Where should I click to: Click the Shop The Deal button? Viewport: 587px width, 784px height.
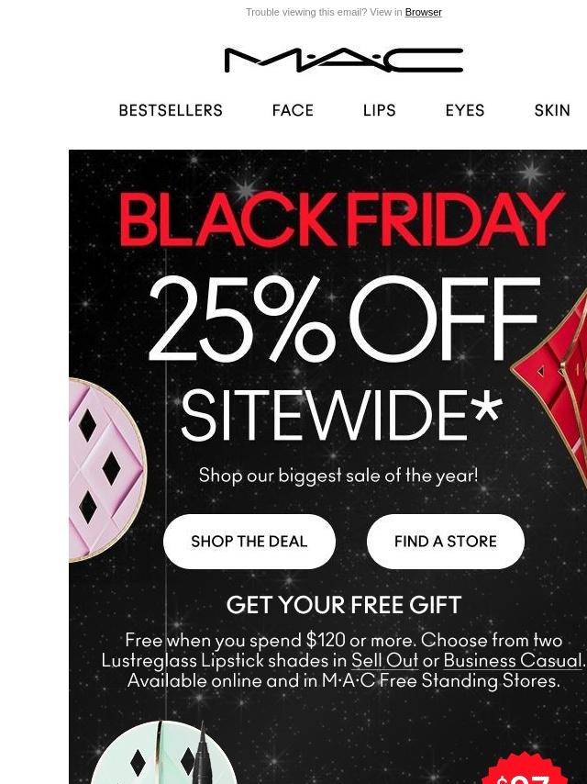click(249, 542)
